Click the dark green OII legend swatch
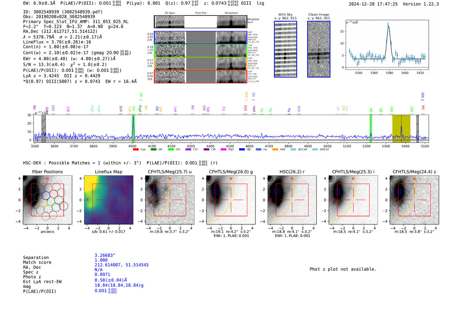Screen dimensions: 462x314 point(153,149)
